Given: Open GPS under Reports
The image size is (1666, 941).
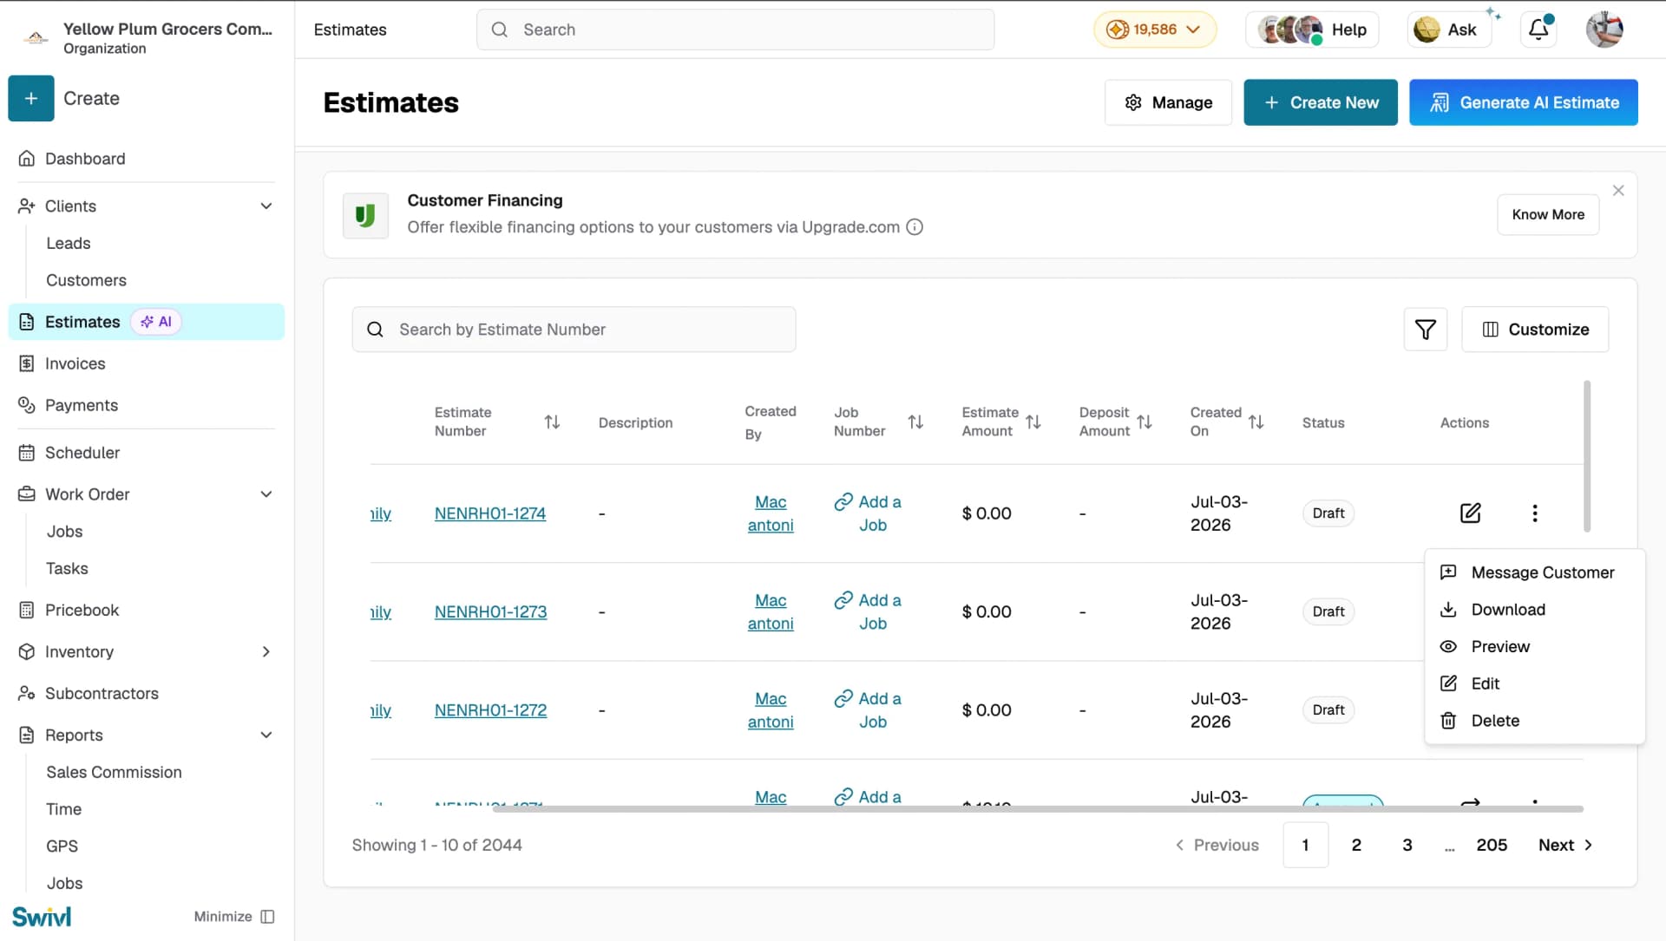Looking at the screenshot, I should pyautogui.click(x=62, y=846).
